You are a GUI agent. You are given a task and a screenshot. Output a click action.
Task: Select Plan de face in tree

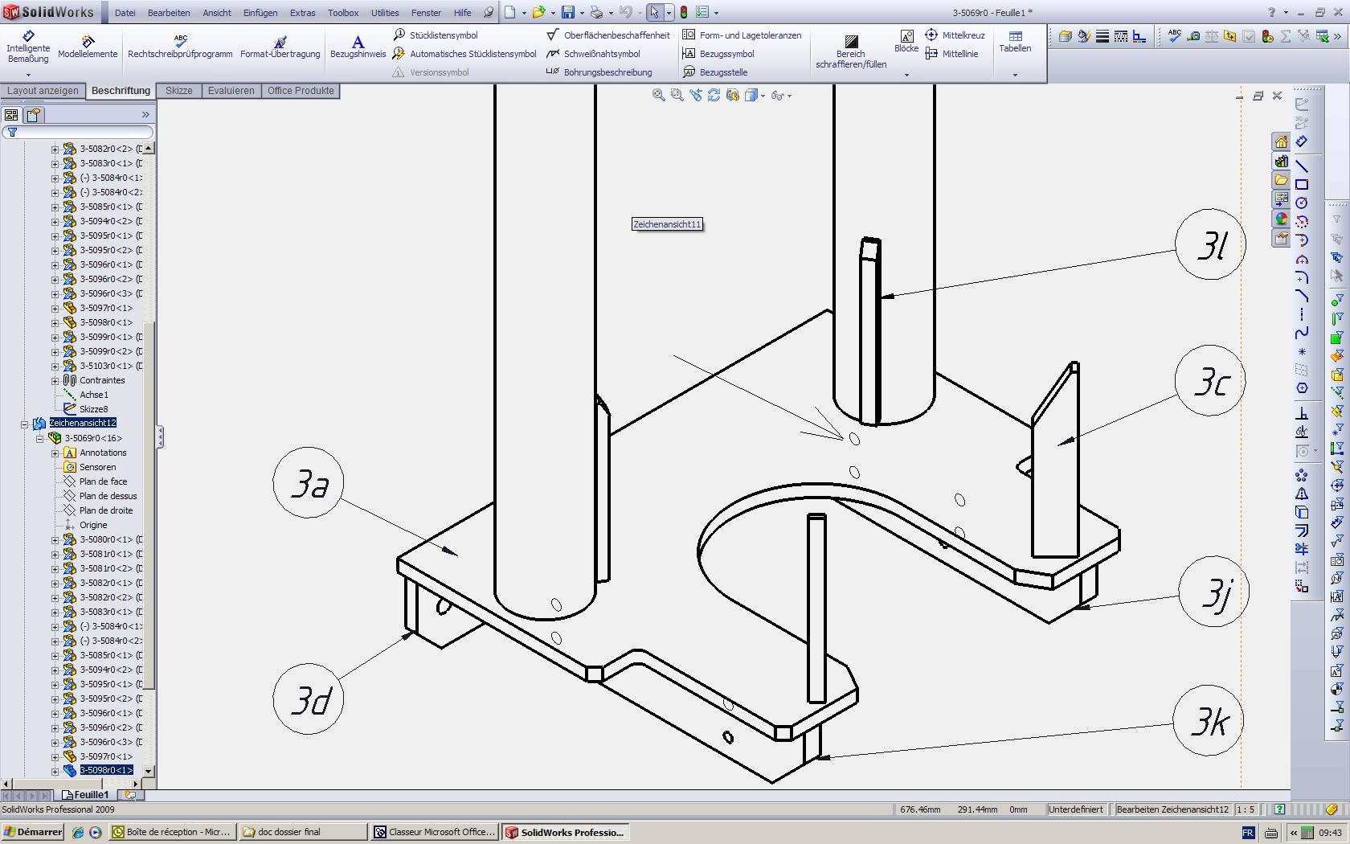[103, 481]
